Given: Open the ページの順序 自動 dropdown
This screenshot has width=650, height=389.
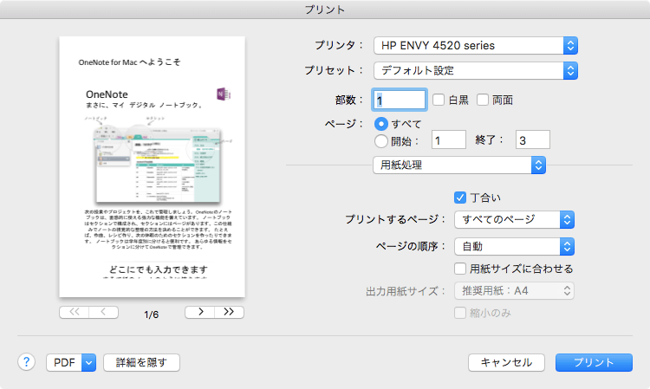Looking at the screenshot, I should [514, 247].
